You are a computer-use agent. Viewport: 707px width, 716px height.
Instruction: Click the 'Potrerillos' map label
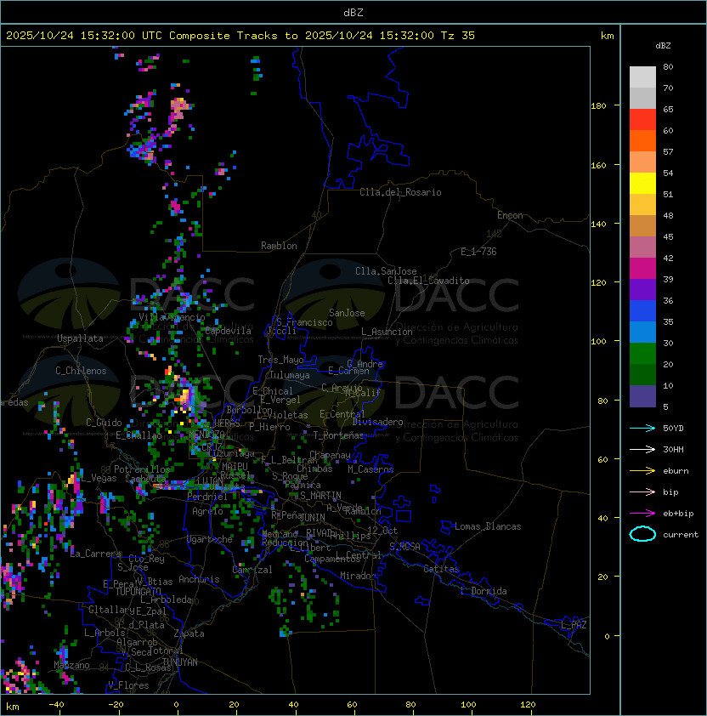coord(142,469)
